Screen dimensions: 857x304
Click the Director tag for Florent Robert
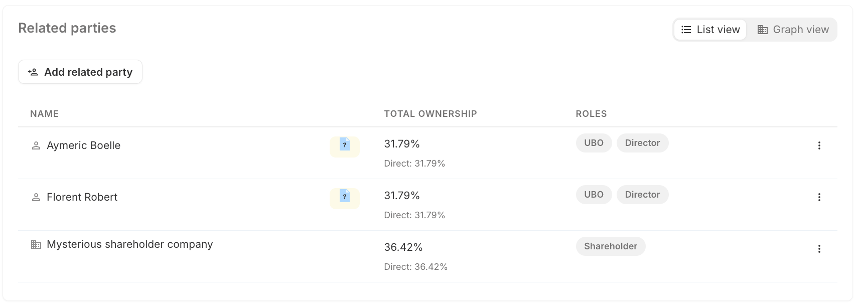click(x=642, y=195)
